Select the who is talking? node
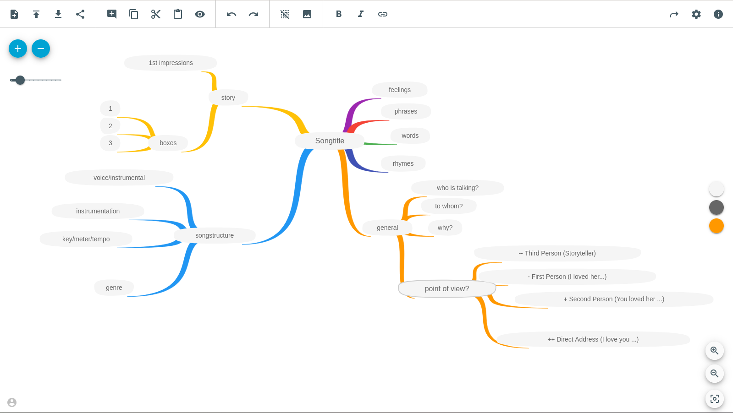This screenshot has height=413, width=733. [x=457, y=188]
